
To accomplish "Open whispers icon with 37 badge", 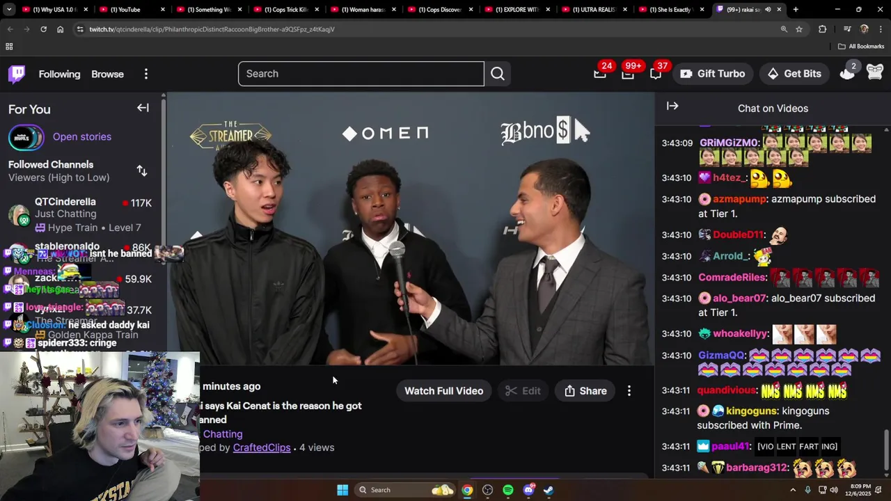I will [x=656, y=73].
